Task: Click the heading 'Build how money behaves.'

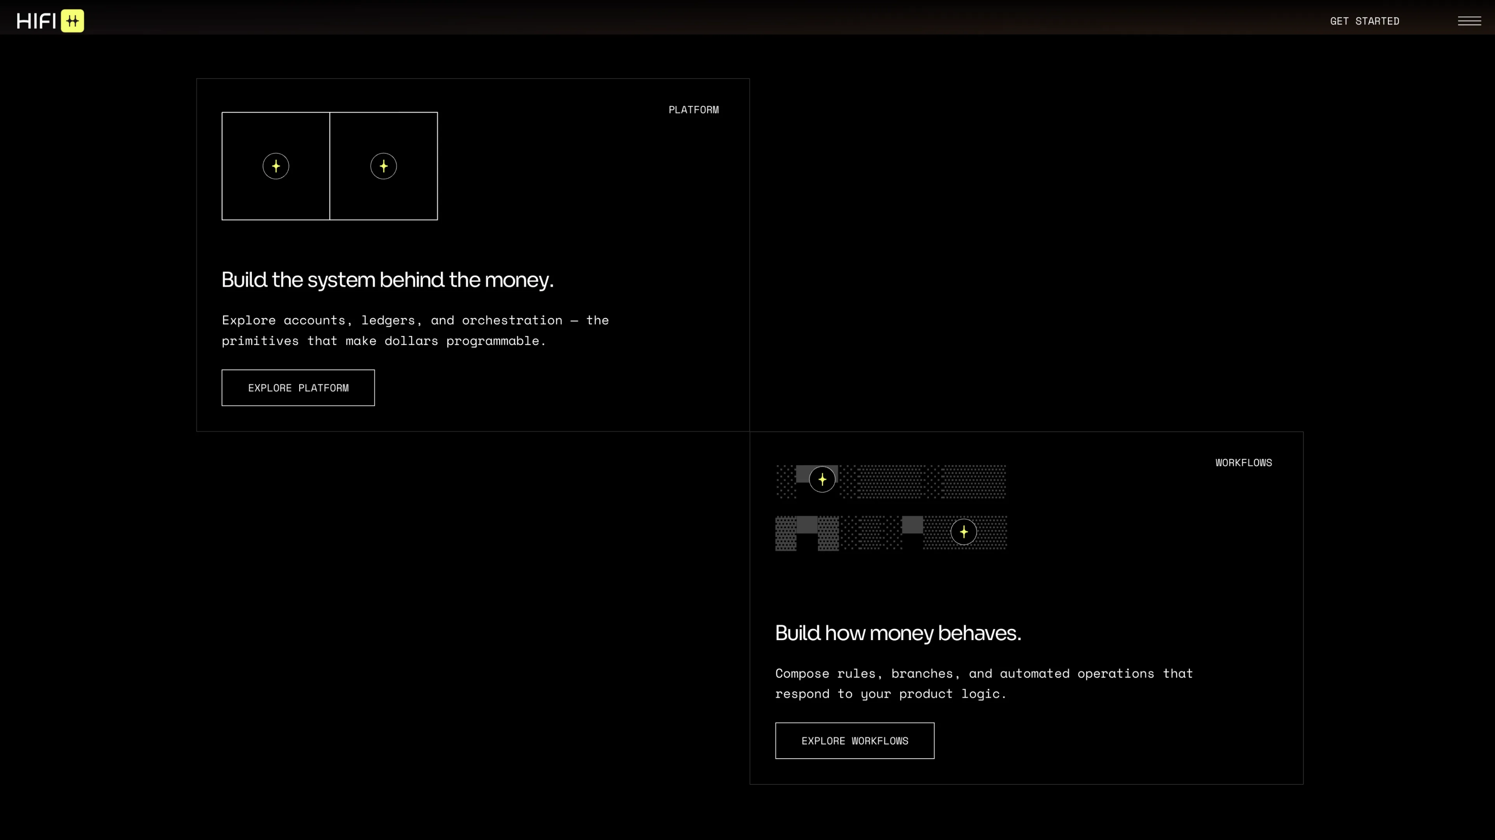Action: [898, 633]
